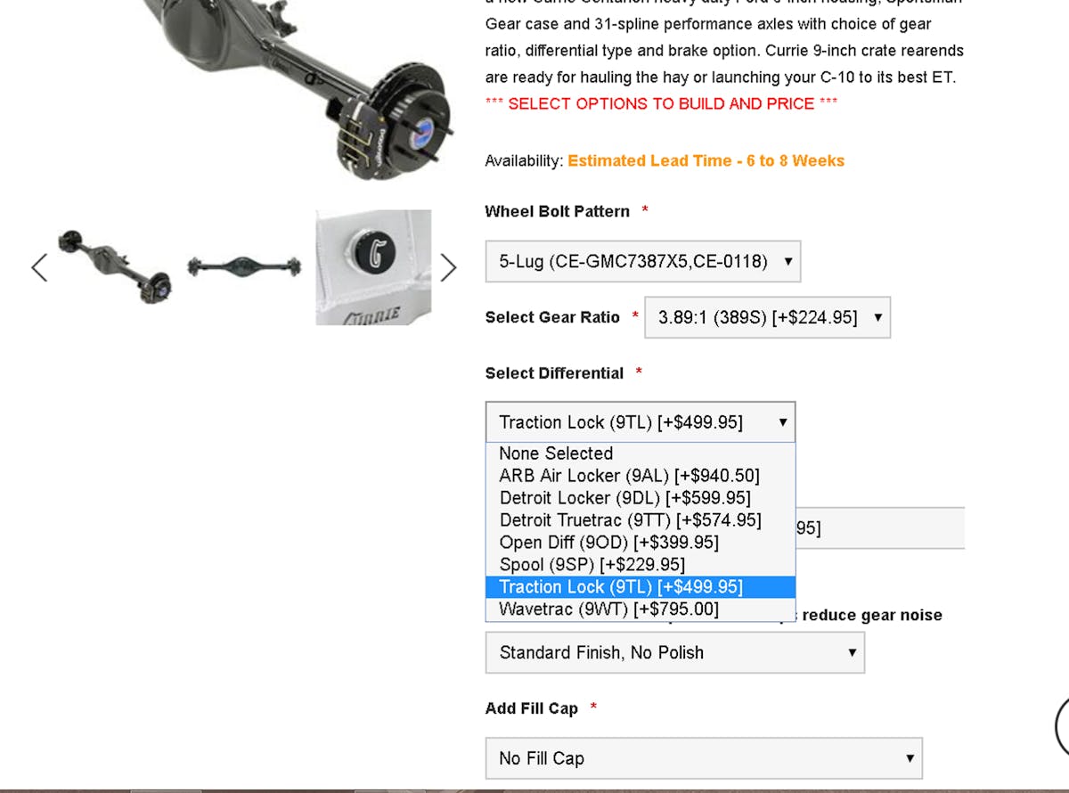This screenshot has width=1069, height=793.
Task: Open the Standard Finish, No Polish dropdown
Action: [674, 653]
